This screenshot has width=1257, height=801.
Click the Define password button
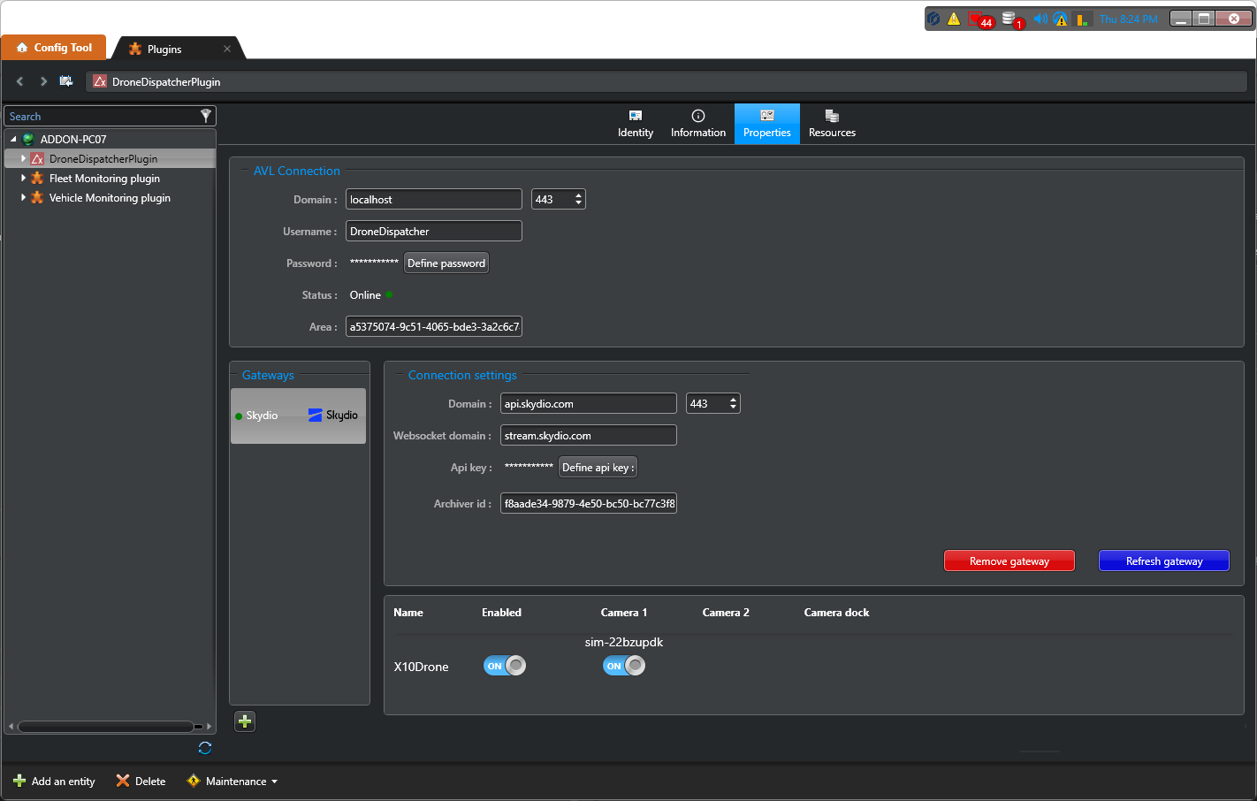(x=446, y=263)
